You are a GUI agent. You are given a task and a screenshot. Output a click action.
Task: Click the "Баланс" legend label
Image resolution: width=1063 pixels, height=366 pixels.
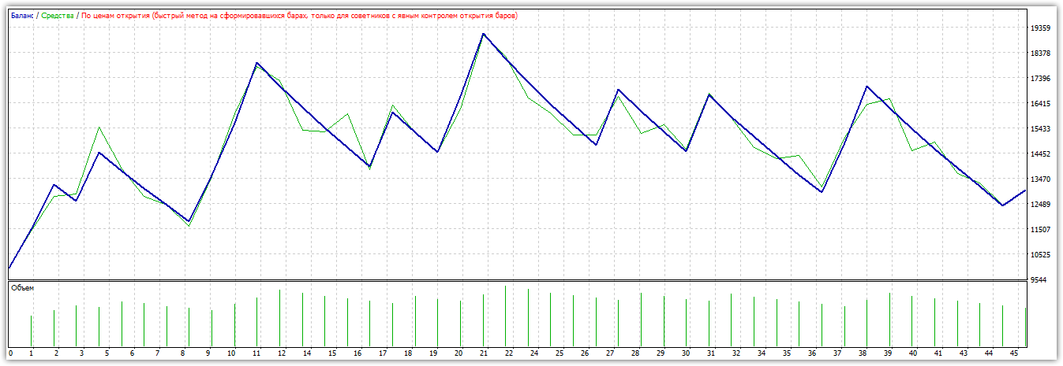tap(22, 16)
